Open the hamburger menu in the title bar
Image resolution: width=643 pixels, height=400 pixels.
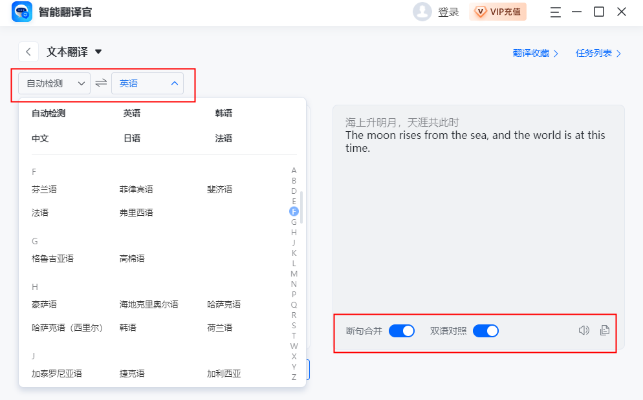pos(555,12)
